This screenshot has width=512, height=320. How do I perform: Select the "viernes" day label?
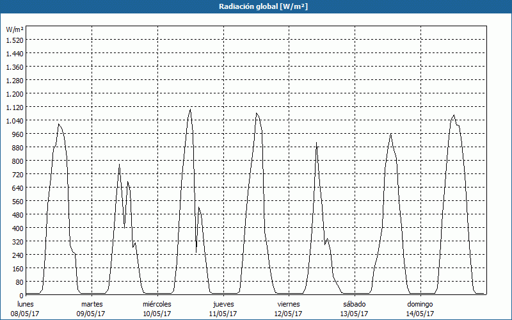[x=289, y=304]
